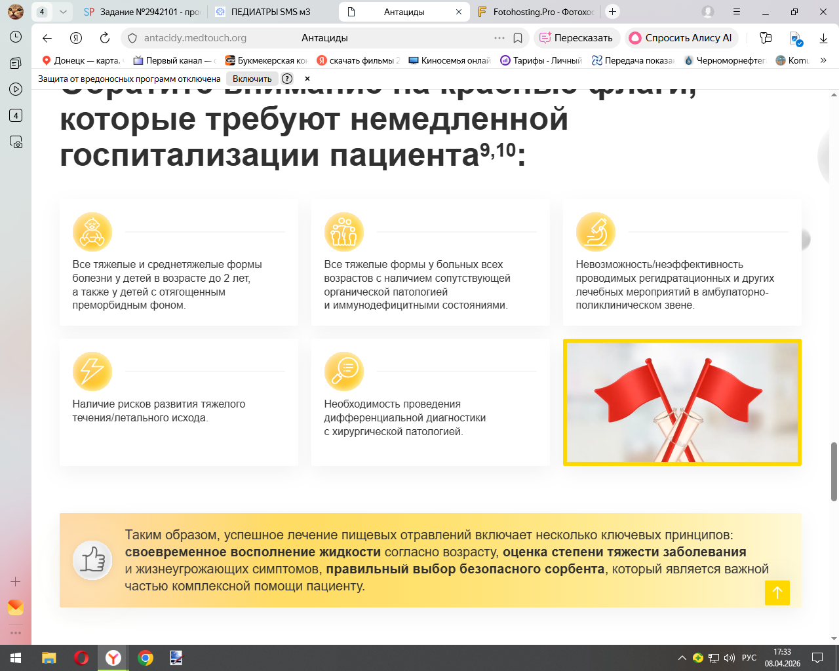Go back using the back arrow
The width and height of the screenshot is (839, 671).
pyautogui.click(x=47, y=38)
